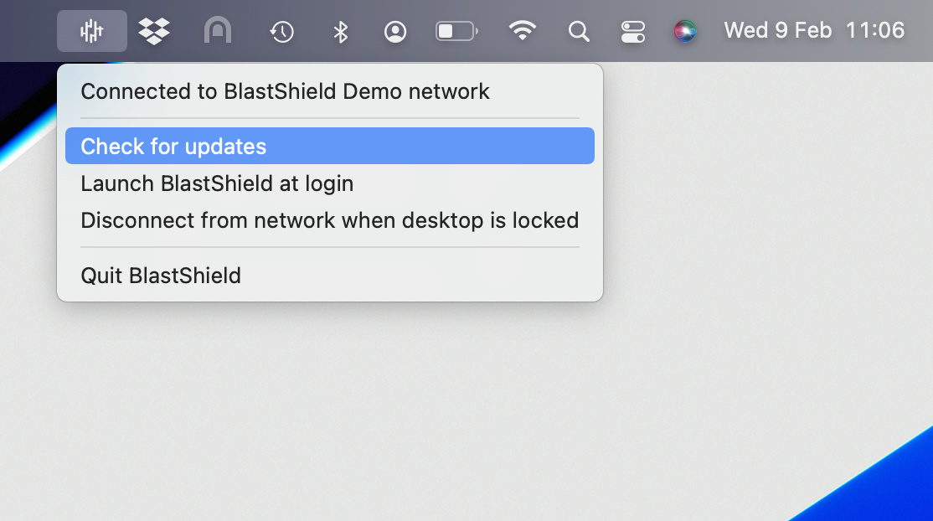Image resolution: width=933 pixels, height=521 pixels.
Task: Click the blue wallpaper stripe at bottom right
Action: 888,494
